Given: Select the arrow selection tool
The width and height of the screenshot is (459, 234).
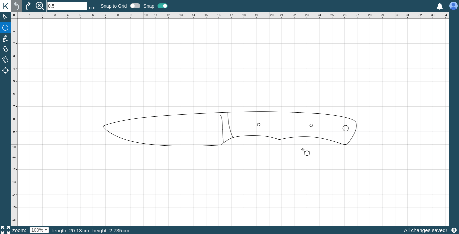Looking at the screenshot, I should (5, 17).
